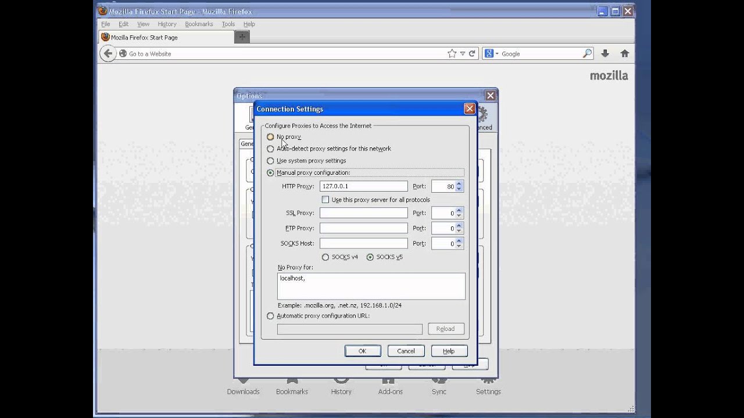This screenshot has width=744, height=418.
Task: Click into the Google search box
Action: point(541,53)
